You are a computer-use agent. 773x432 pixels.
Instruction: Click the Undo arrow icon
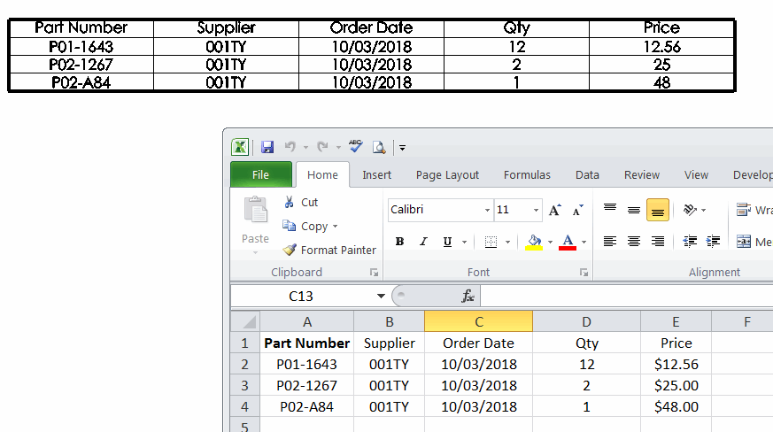(x=290, y=146)
